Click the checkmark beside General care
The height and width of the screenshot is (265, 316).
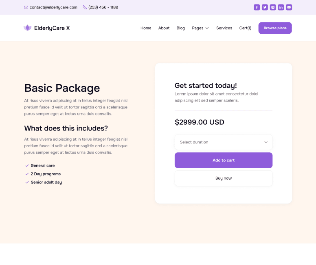27,165
